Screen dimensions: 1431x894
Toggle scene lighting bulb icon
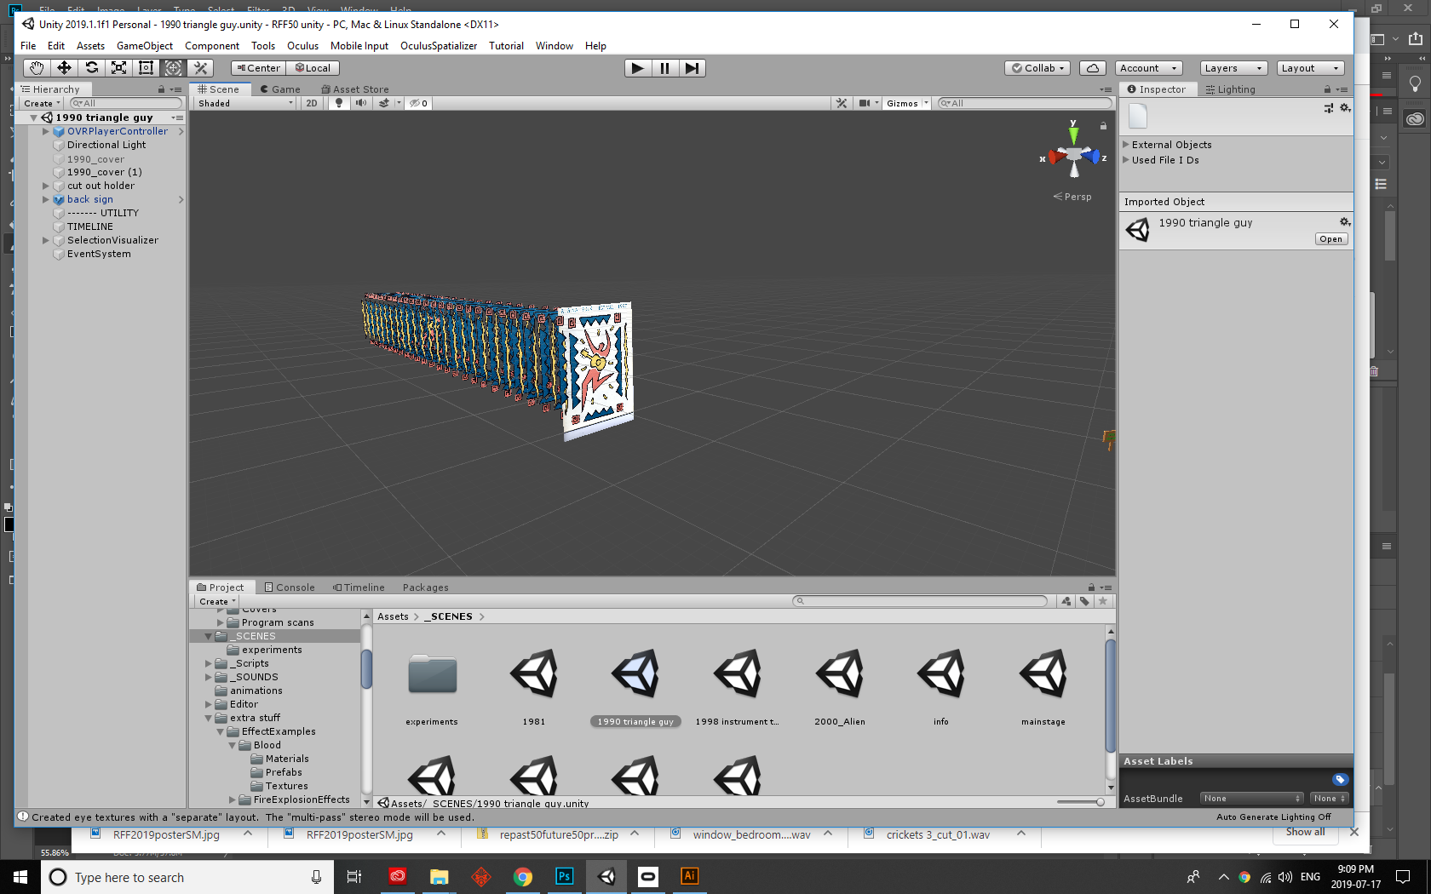[x=339, y=103]
